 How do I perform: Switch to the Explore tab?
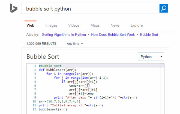[x=137, y=25]
